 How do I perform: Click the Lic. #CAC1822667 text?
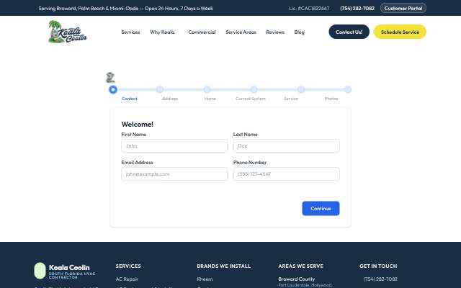309,8
